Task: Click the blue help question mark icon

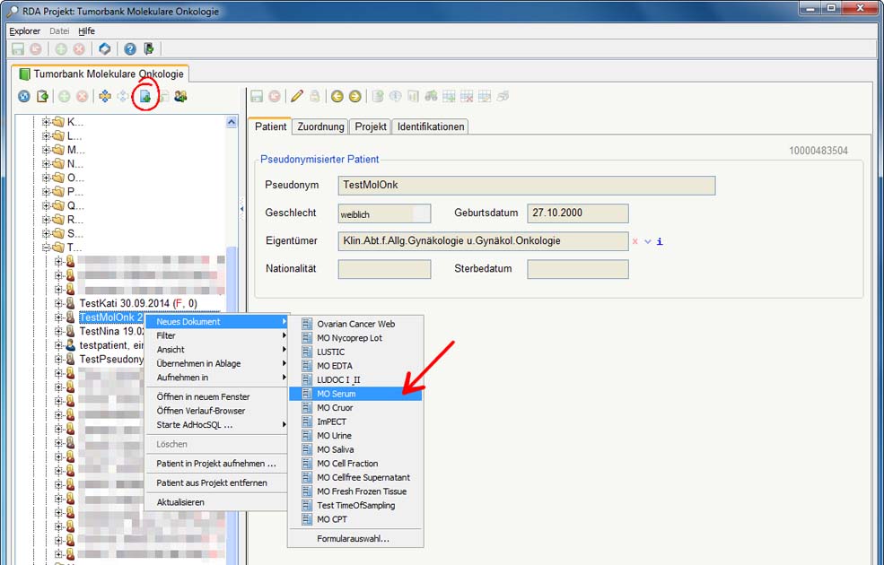Action: pos(130,48)
